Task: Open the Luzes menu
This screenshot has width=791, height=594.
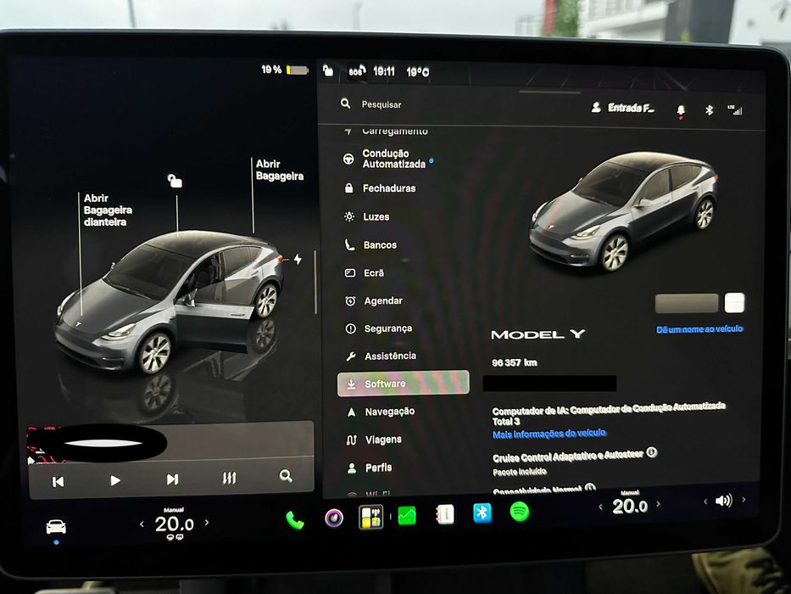Action: [x=367, y=216]
